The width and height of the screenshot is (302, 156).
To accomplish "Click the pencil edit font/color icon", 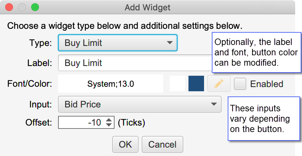I will (219, 84).
